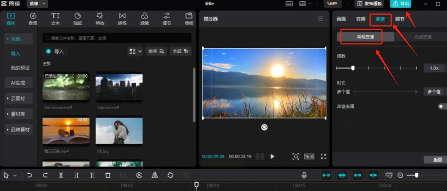Click the delete trash icon in timeline toolbar
447x191 pixels.
[108, 175]
